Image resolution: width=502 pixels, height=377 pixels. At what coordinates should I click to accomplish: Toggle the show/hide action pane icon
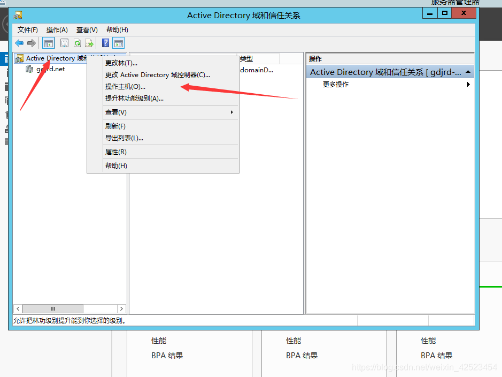click(x=119, y=43)
